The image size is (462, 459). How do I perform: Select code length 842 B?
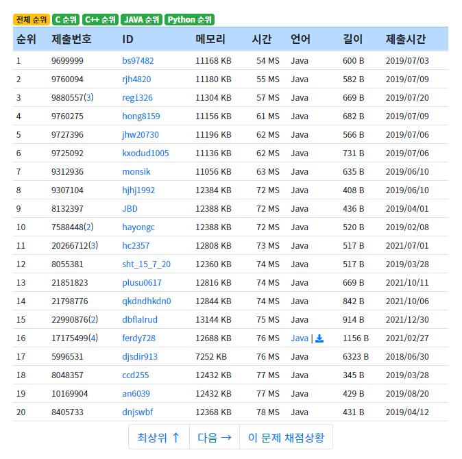(354, 301)
